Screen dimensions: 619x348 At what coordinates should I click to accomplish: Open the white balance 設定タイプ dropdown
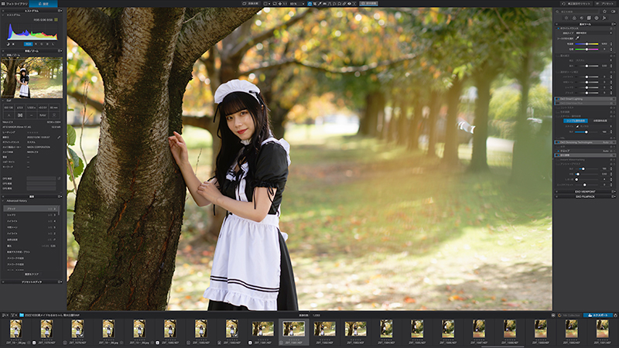pos(593,33)
